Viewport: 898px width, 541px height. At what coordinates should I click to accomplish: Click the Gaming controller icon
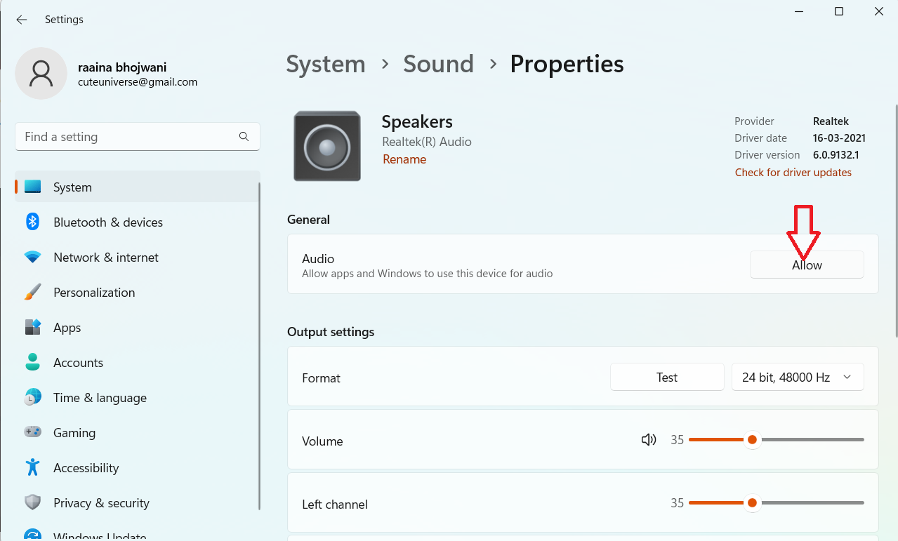click(33, 433)
